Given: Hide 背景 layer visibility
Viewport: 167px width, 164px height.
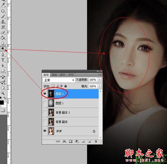Looking at the screenshot, I should (45, 131).
